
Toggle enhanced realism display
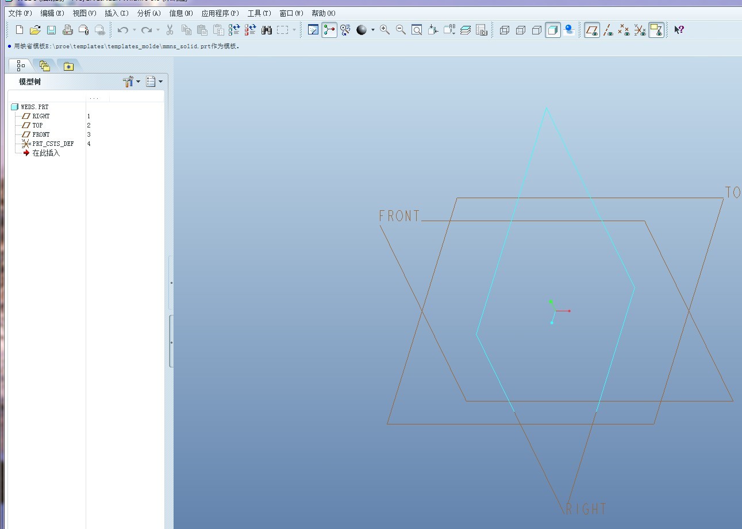(x=569, y=30)
